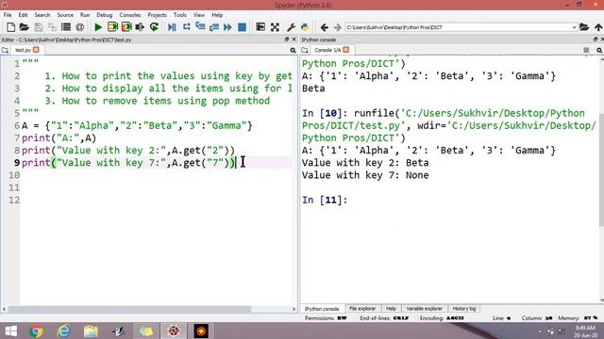This screenshot has height=339, width=604.
Task: Stop debugging with the blue square
Action: [242, 27]
